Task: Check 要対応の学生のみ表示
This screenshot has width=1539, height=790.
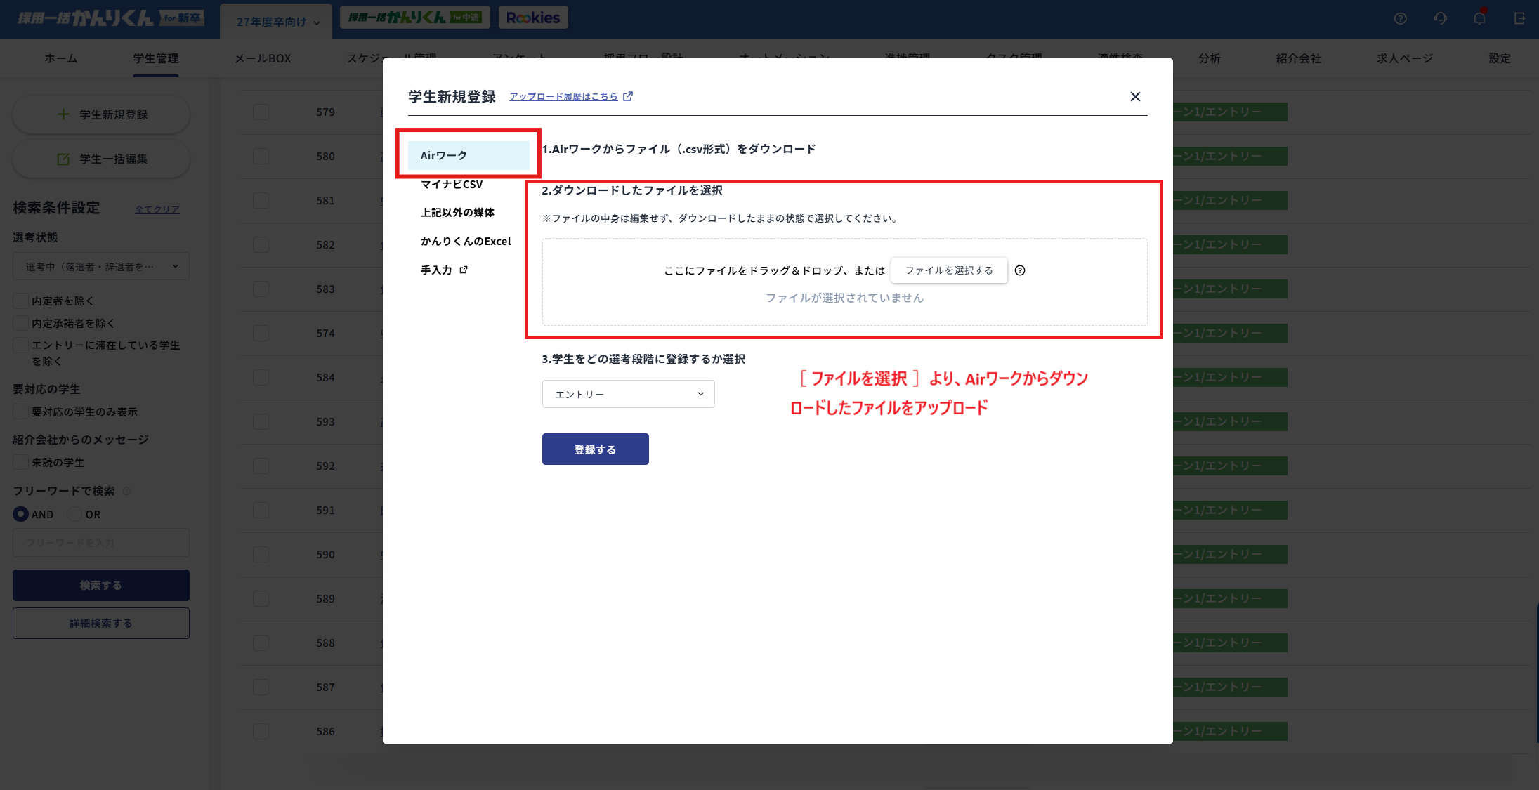Action: tap(20, 412)
